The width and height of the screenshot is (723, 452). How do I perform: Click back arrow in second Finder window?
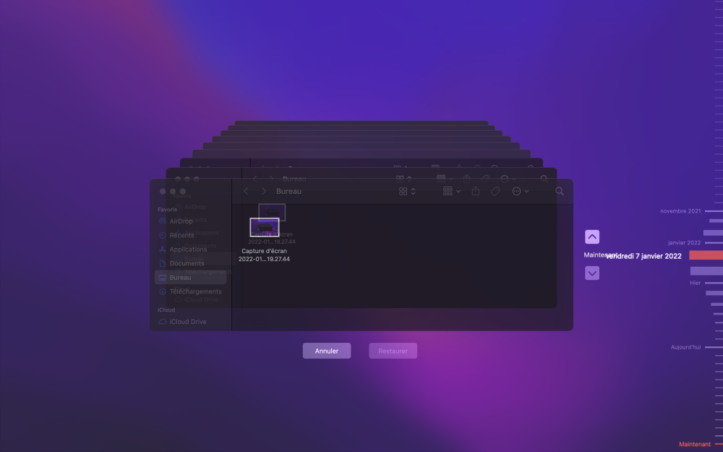point(254,179)
